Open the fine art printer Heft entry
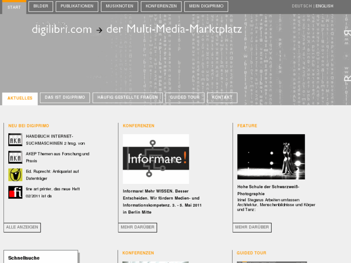The width and height of the screenshot is (351, 263). point(53,192)
